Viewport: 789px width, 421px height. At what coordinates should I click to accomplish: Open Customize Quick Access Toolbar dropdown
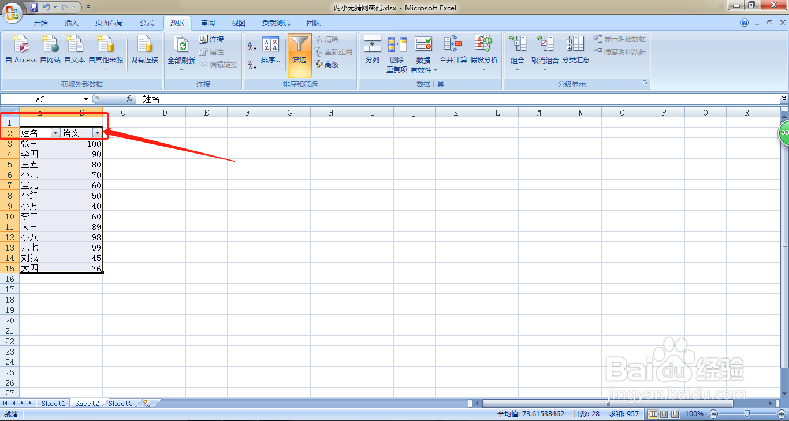pos(88,8)
